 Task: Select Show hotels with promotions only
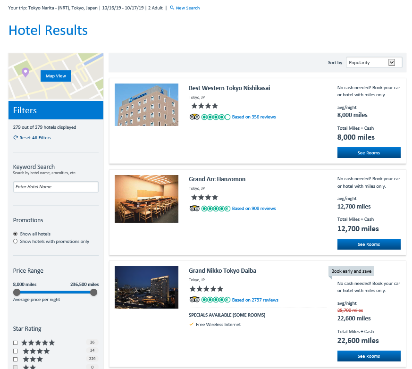coord(15,242)
